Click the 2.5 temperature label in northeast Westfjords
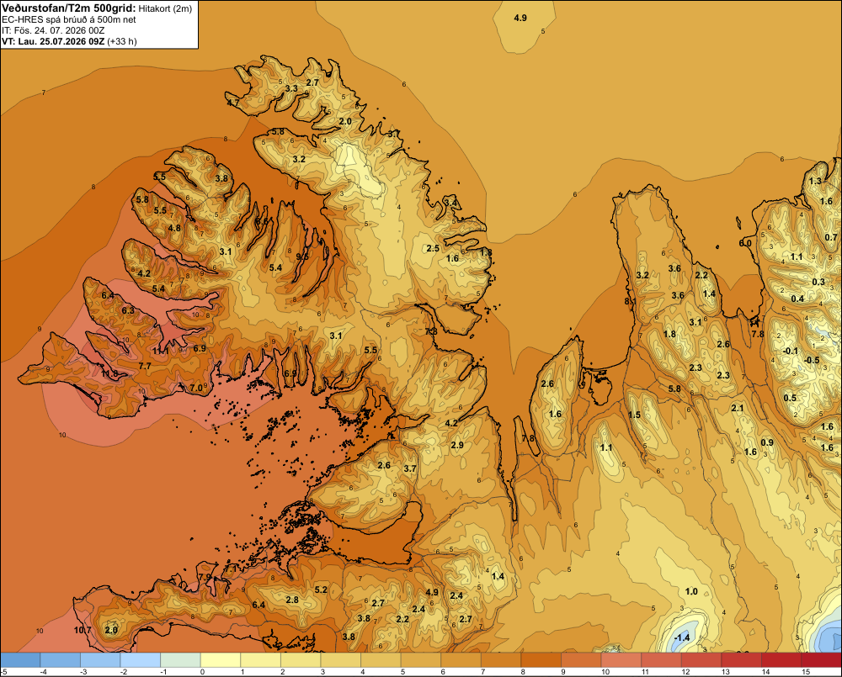This screenshot has width=842, height=677. [x=433, y=248]
